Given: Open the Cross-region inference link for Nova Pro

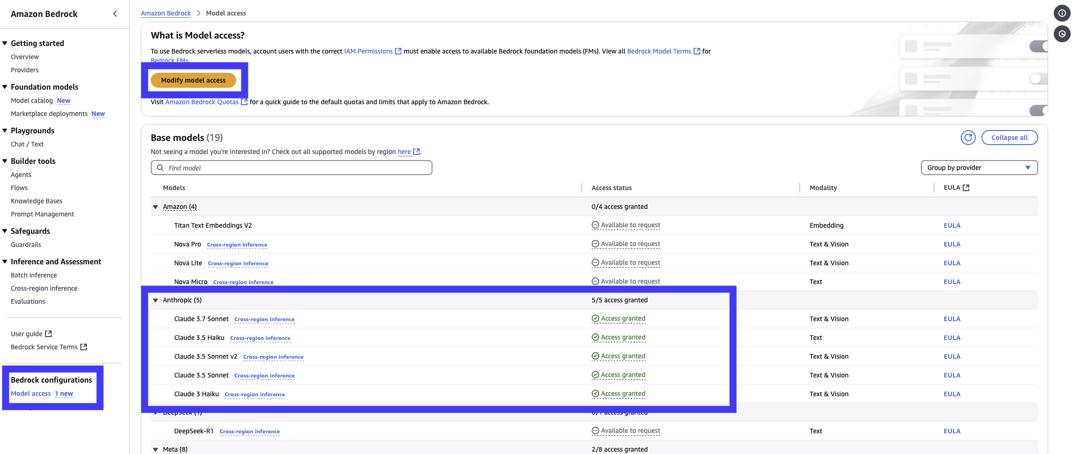Looking at the screenshot, I should (237, 245).
